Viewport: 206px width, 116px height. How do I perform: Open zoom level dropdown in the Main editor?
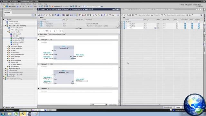point(106,104)
